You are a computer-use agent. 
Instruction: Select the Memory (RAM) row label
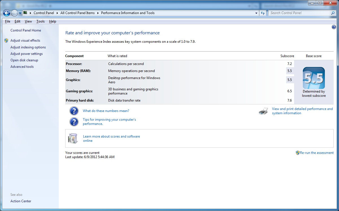coord(78,71)
